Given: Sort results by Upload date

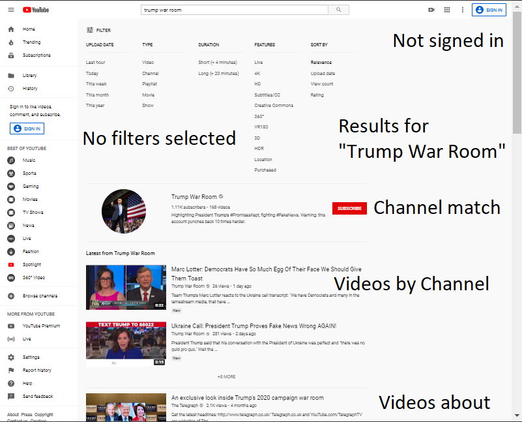Looking at the screenshot, I should (323, 73).
